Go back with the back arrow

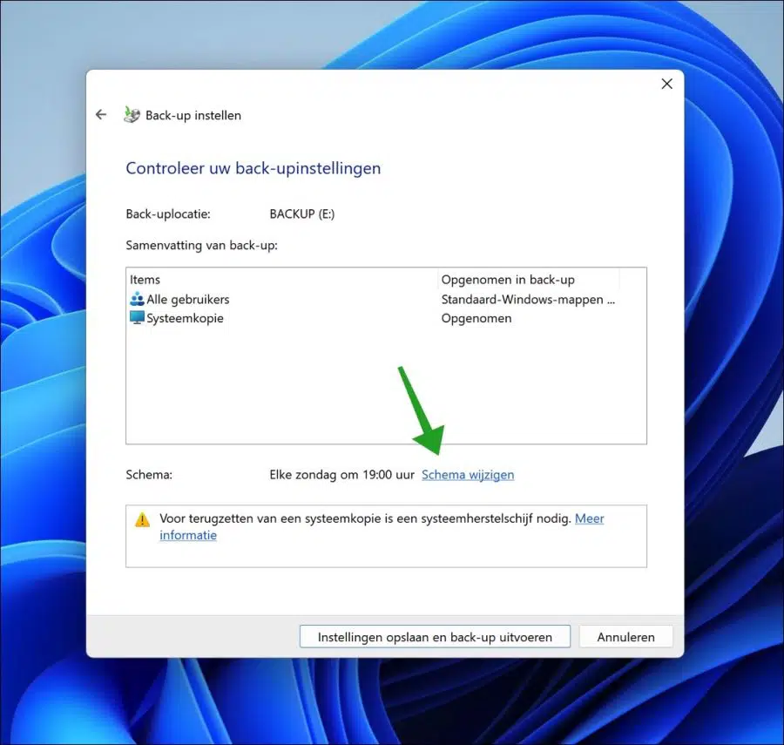pos(101,115)
